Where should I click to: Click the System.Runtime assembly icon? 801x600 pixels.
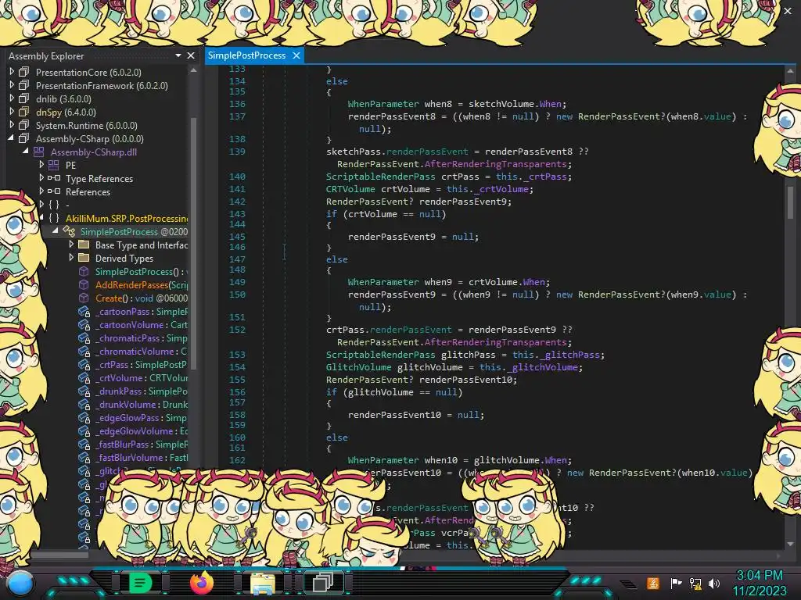point(23,125)
